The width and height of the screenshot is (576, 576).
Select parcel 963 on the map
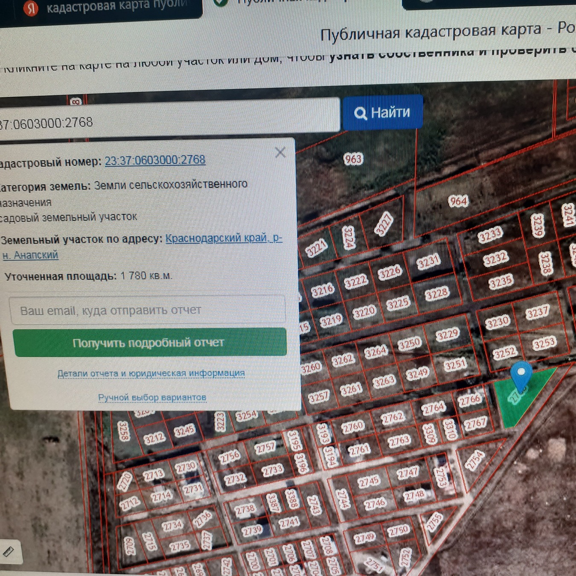click(353, 159)
